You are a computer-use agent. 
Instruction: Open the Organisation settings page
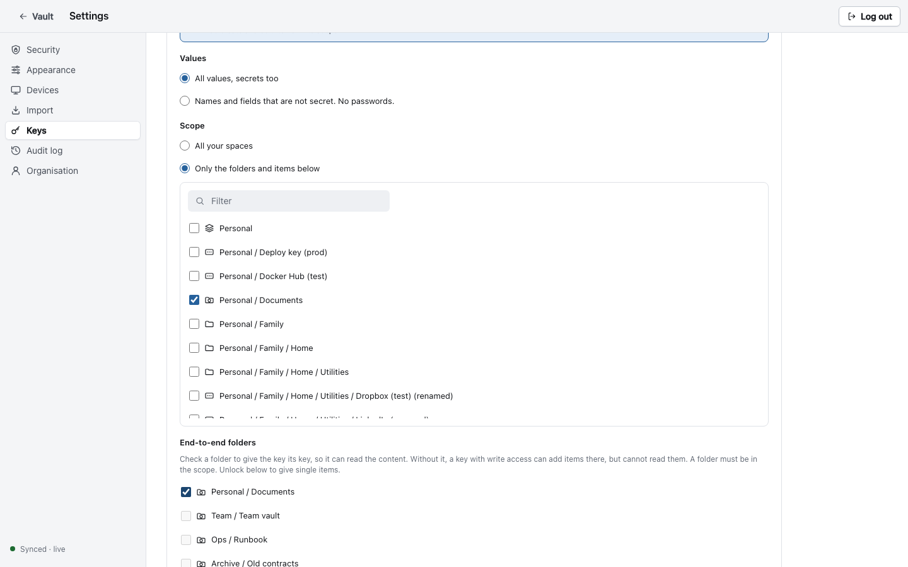coord(73,171)
